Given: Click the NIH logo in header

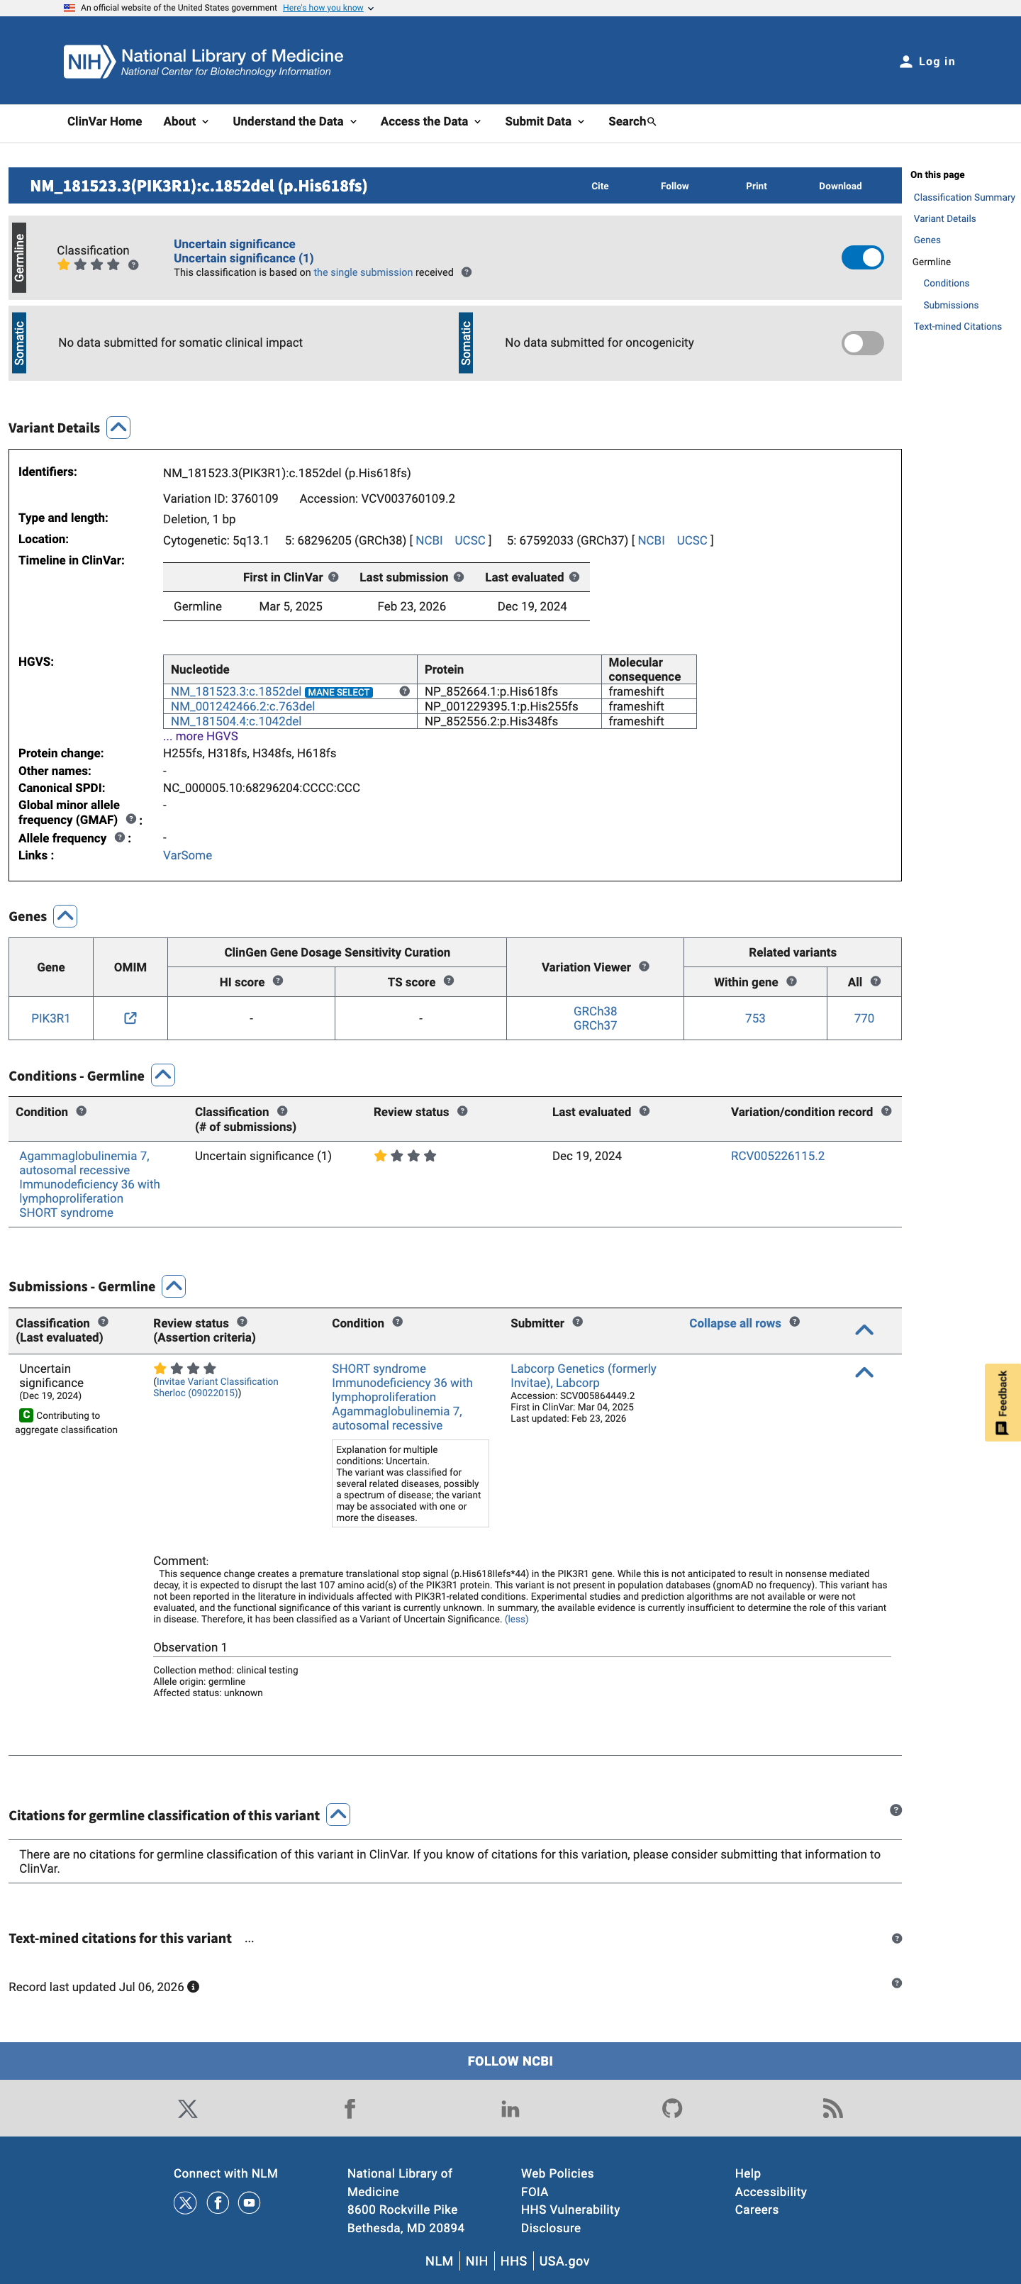Looking at the screenshot, I should [x=89, y=61].
